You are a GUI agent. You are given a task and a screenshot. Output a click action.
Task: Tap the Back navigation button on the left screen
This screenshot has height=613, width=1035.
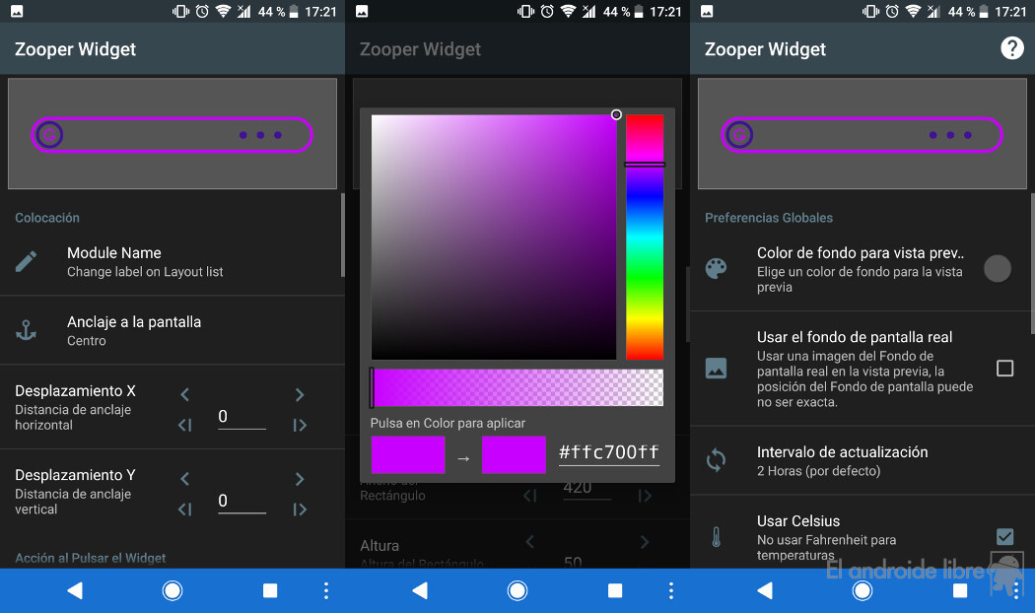[75, 590]
